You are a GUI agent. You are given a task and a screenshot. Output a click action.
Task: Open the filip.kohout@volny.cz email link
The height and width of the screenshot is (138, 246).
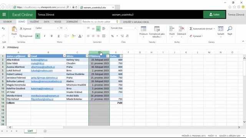[42, 99]
